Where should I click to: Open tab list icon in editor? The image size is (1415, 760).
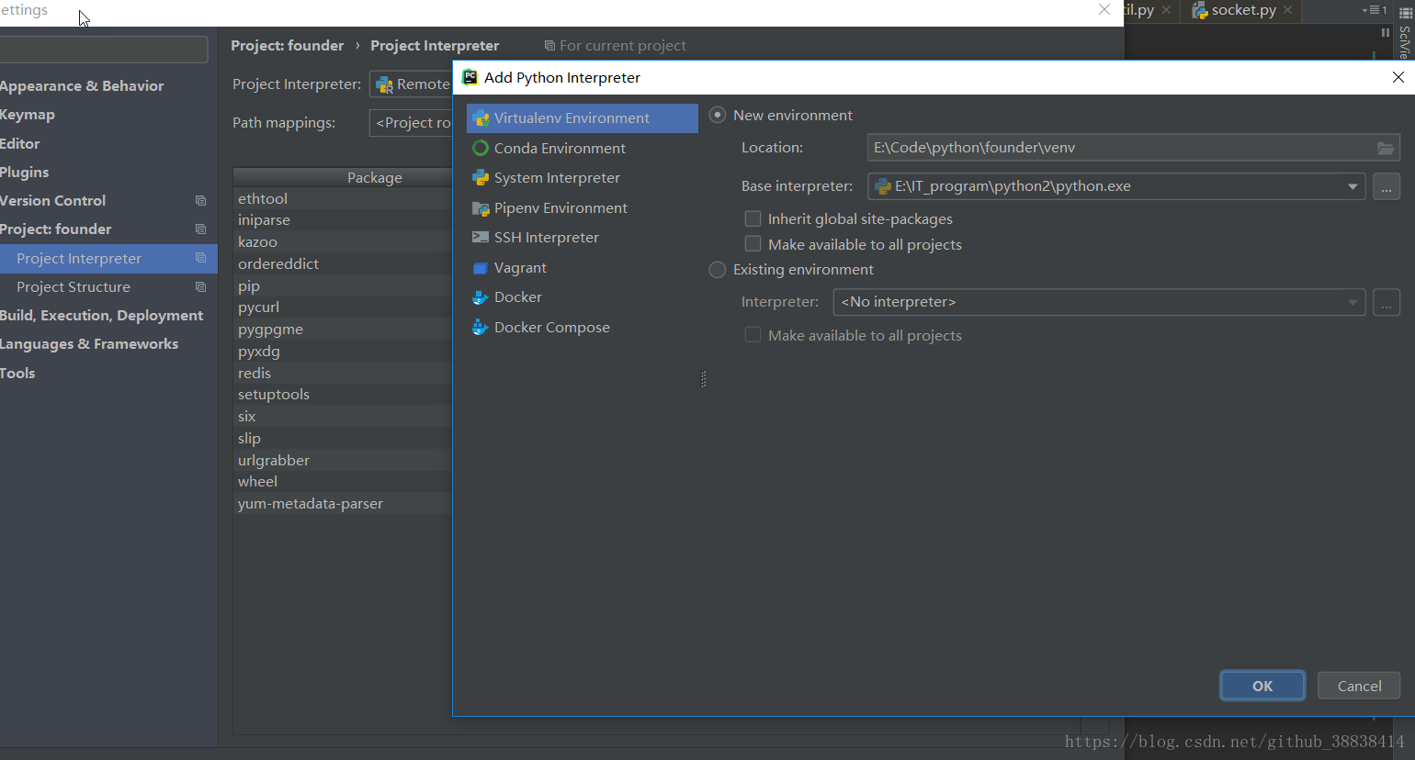[x=1375, y=10]
